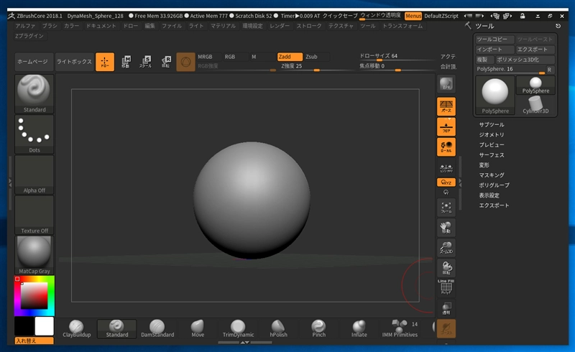Open the ブラシ menu

pos(50,26)
